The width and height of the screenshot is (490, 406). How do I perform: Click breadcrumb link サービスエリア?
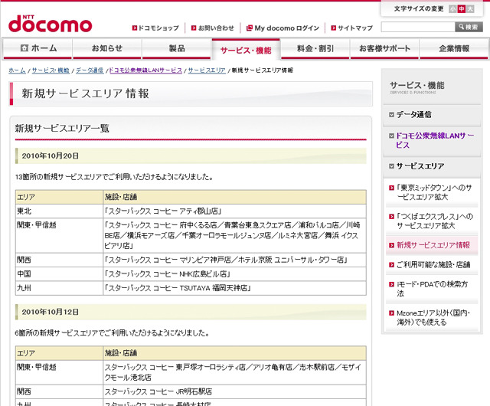(207, 70)
